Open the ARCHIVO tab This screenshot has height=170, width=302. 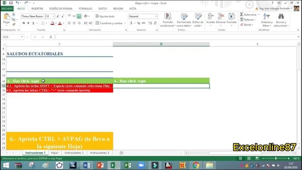point(7,8)
